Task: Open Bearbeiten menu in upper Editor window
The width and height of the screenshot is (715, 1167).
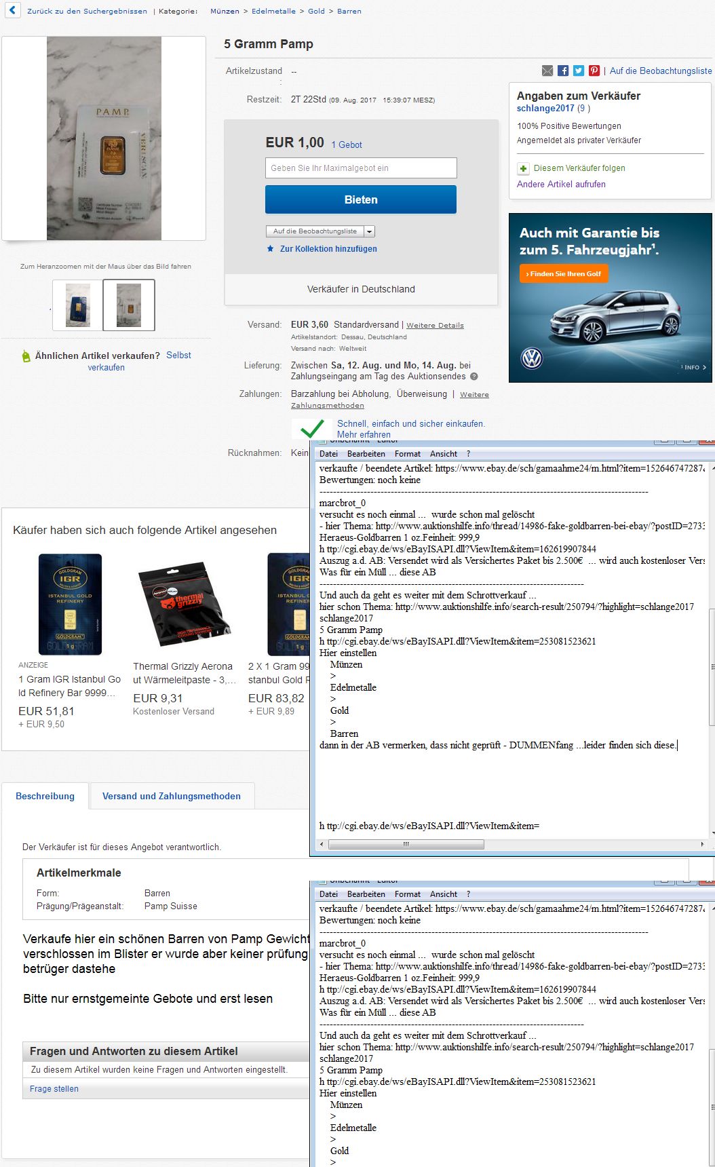Action: (x=366, y=454)
